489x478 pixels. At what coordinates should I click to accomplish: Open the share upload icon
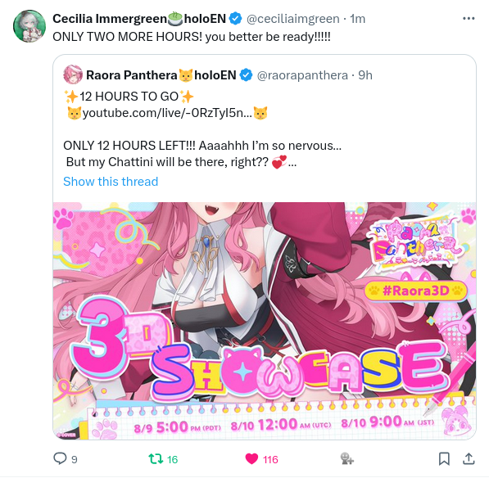click(469, 458)
